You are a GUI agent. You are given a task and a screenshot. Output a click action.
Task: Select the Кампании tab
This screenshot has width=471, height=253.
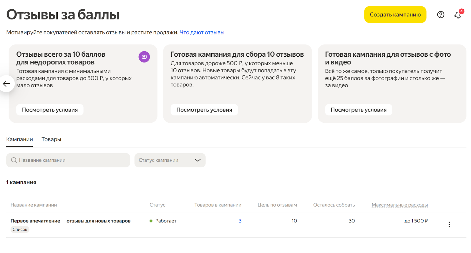tap(19, 139)
